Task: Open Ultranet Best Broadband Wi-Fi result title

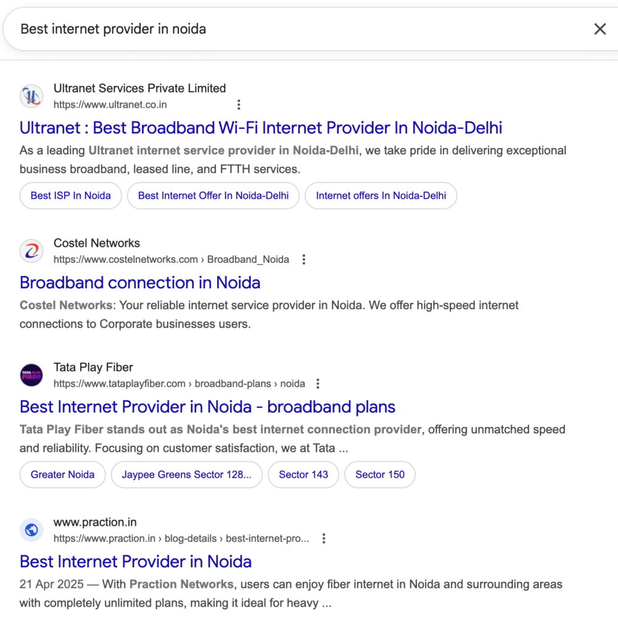Action: tap(261, 128)
